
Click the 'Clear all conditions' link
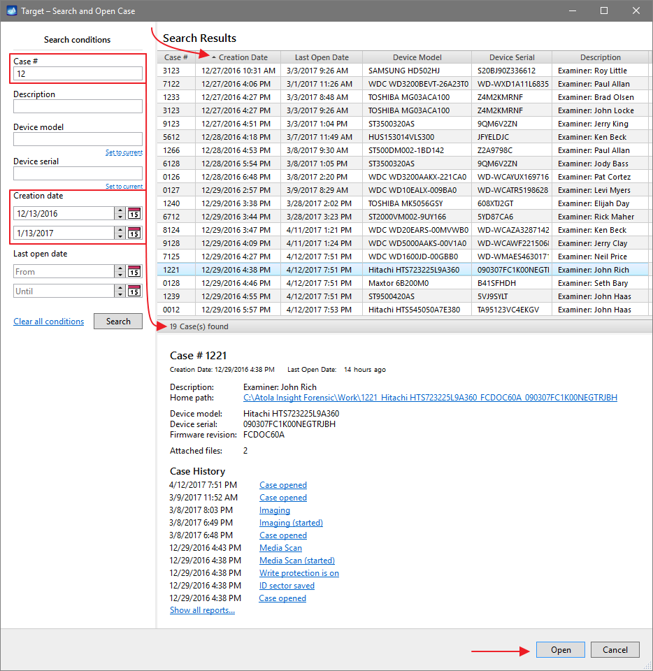point(48,321)
